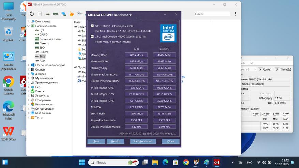Click the Start Benchmark button
The height and width of the screenshot is (168, 299).
click(143, 141)
